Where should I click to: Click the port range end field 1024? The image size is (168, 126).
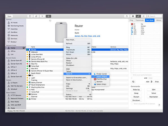coord(154,78)
